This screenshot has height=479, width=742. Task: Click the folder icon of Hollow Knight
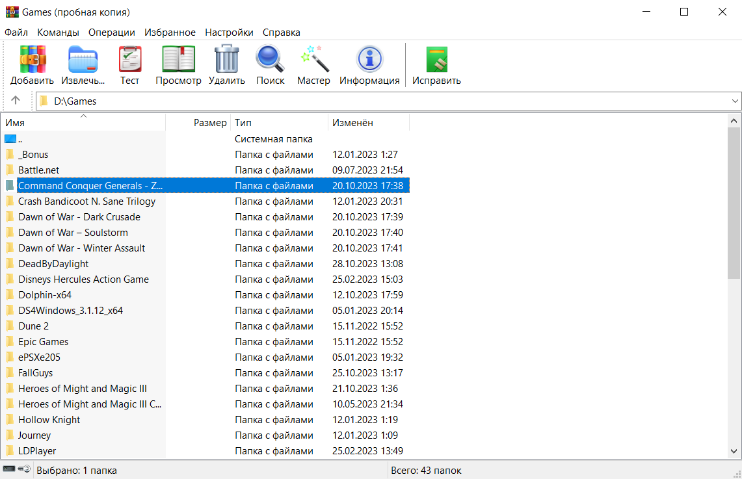pos(10,420)
